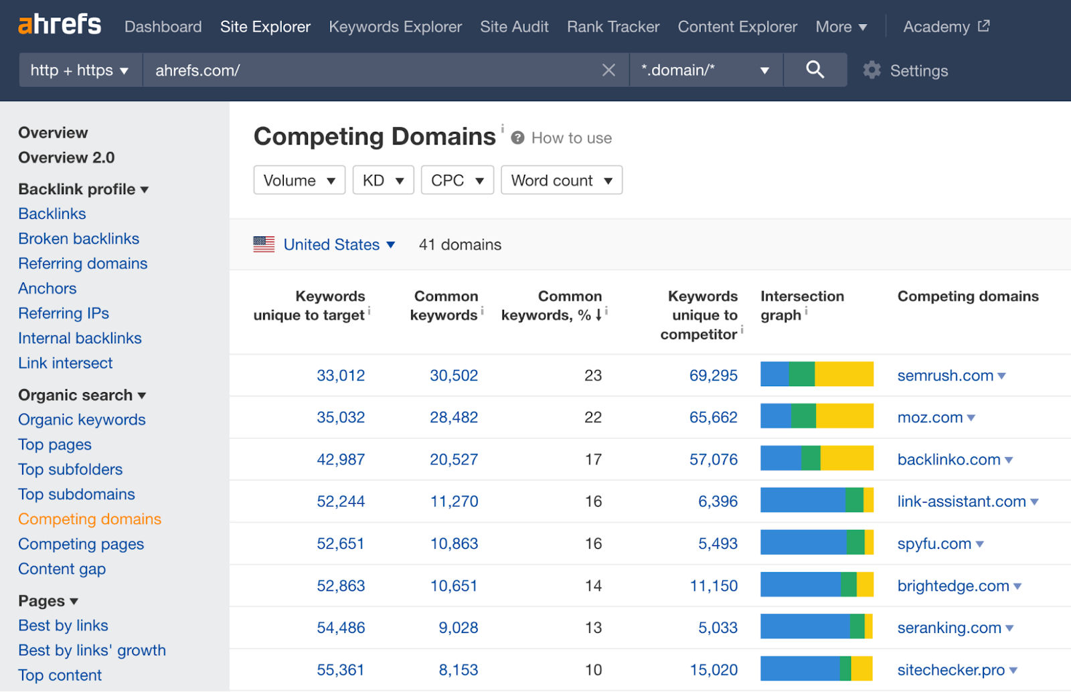Switch to Keywords Explorer
Image resolution: width=1071 pixels, height=692 pixels.
(x=395, y=27)
